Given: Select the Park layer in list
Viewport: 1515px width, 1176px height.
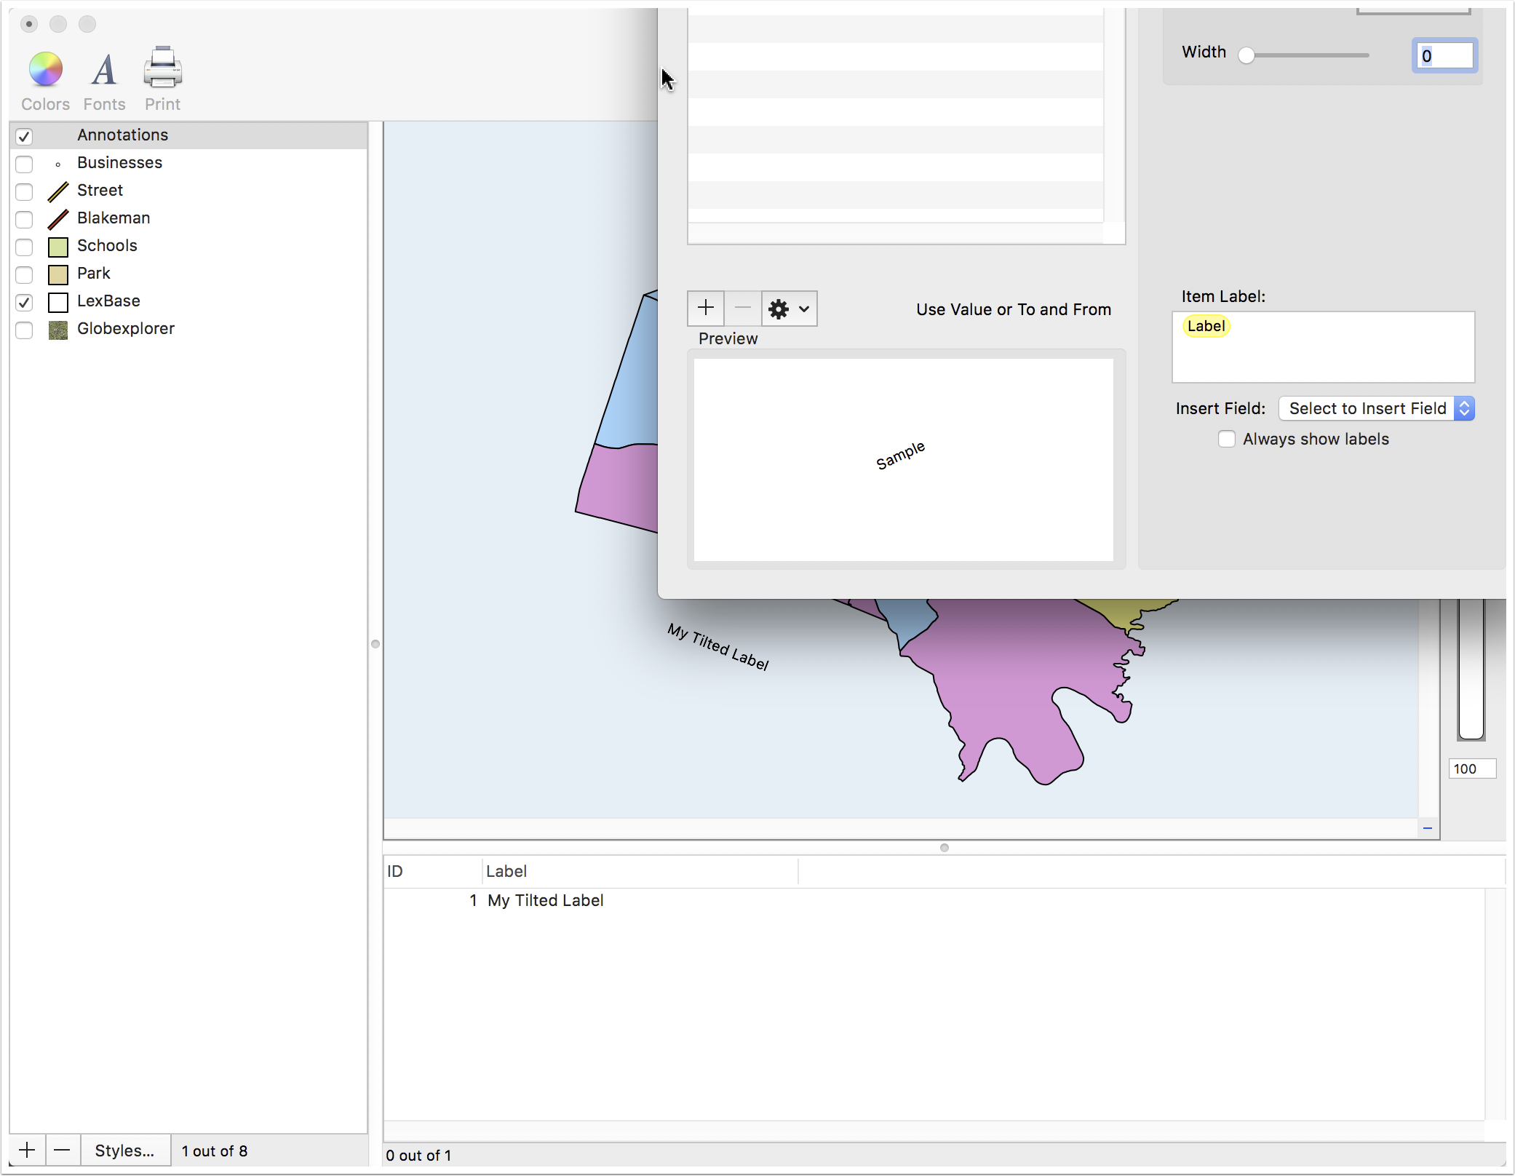Looking at the screenshot, I should (189, 274).
